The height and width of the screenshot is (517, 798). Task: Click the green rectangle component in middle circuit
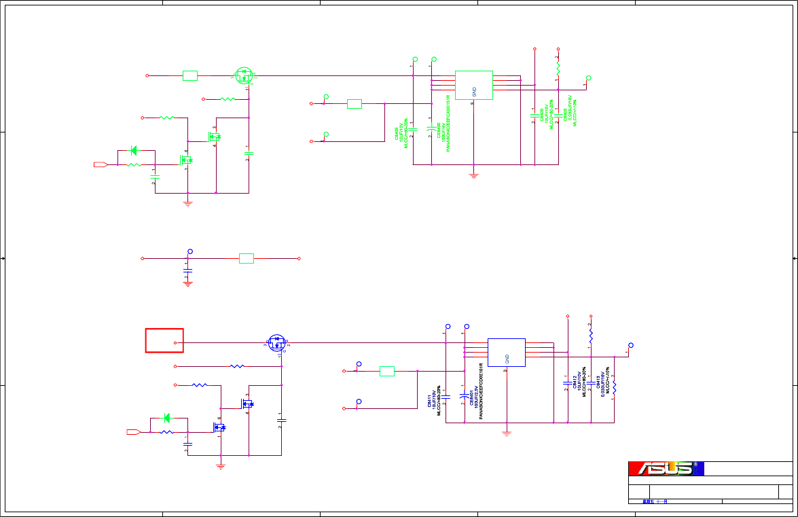click(x=247, y=258)
